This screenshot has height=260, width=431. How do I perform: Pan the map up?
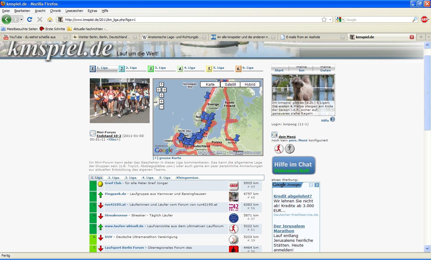[161, 84]
